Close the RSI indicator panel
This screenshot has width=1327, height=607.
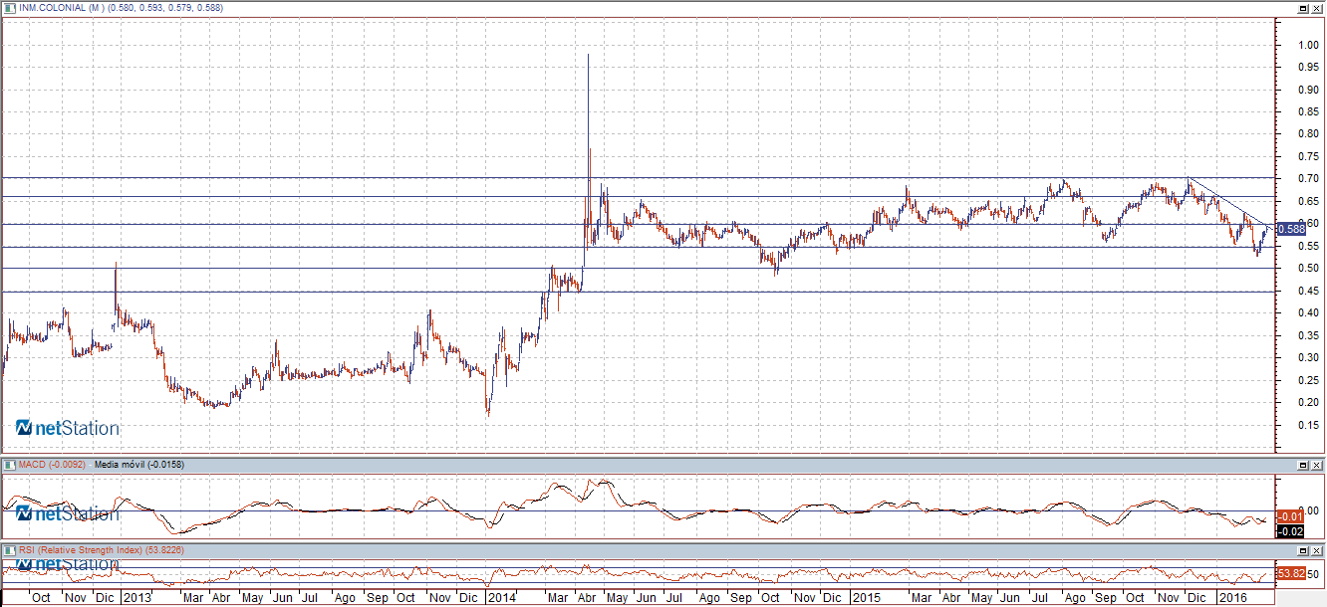tap(1317, 549)
